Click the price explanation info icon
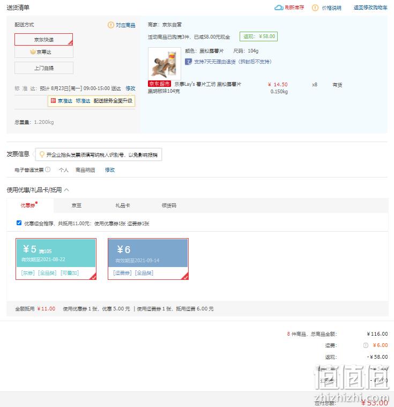Screen dimensions: 394x407 pyautogui.click(x=315, y=8)
